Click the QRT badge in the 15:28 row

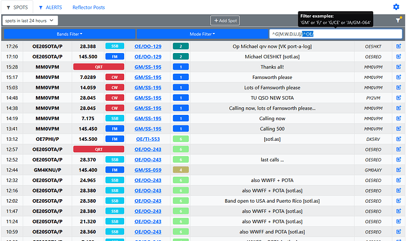pyautogui.click(x=99, y=67)
